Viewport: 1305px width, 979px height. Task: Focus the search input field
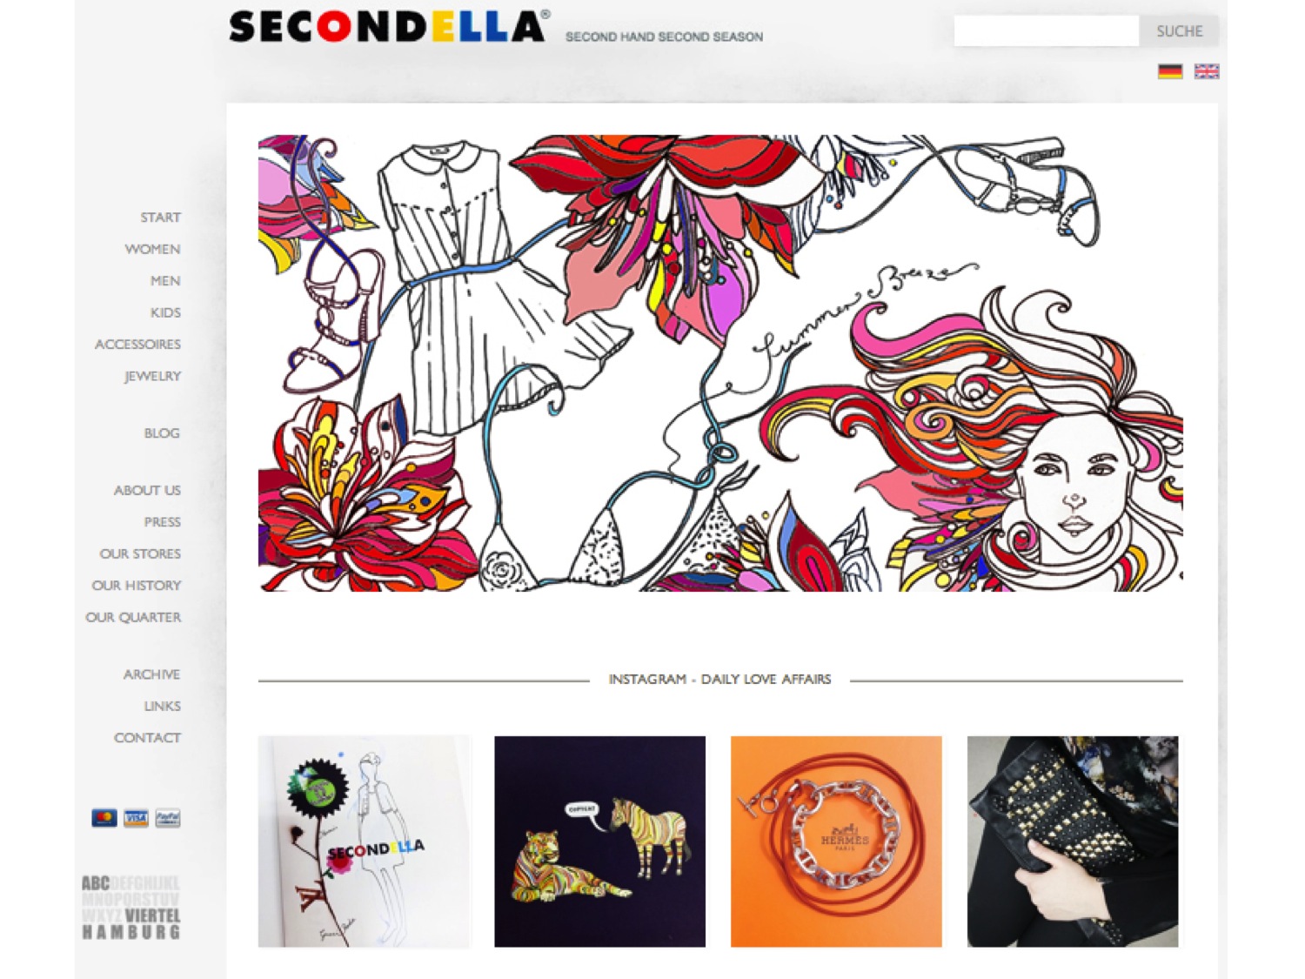coord(1047,31)
